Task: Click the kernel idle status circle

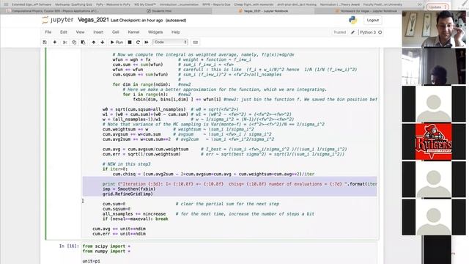Action: coord(380,32)
